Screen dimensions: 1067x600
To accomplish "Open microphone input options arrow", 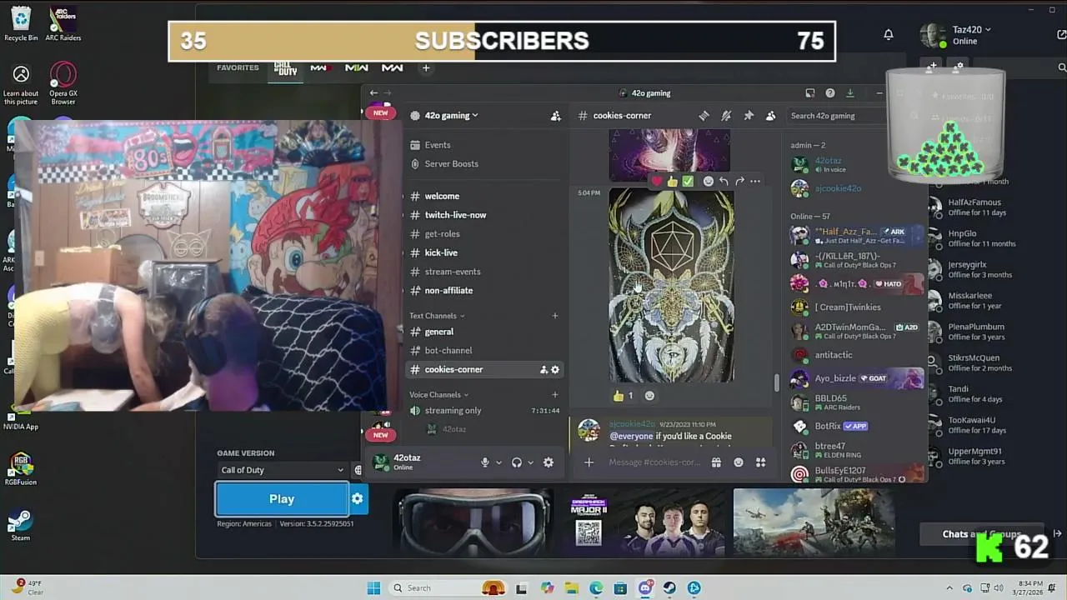I will click(498, 462).
